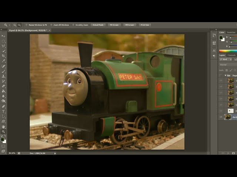Viewport: 237px width, 177px height.
Task: Select the Sponge/Dodge tool
Action: (3, 101)
